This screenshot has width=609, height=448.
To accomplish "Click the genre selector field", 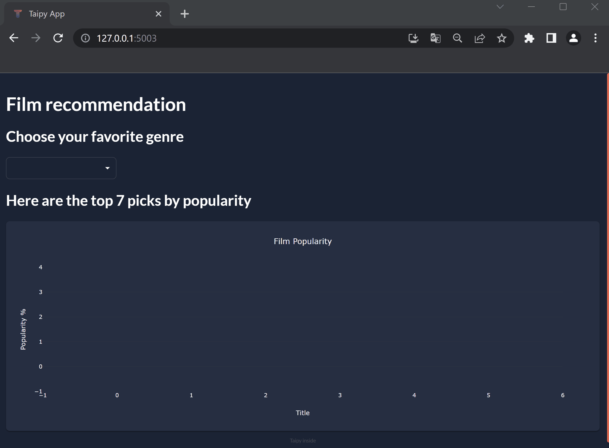I will pyautogui.click(x=55, y=168).
